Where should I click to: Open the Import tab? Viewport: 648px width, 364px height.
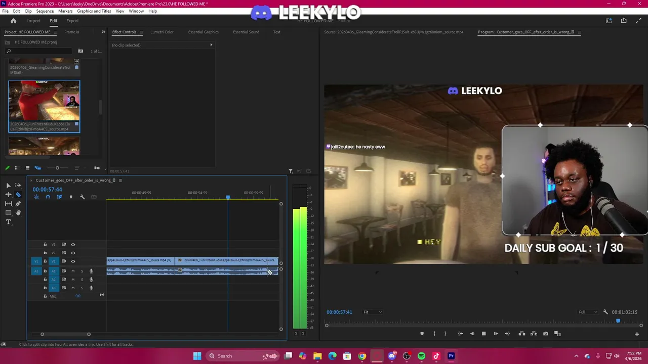(34, 21)
